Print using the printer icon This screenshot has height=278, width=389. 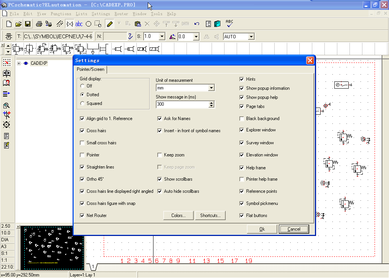tap(39, 24)
